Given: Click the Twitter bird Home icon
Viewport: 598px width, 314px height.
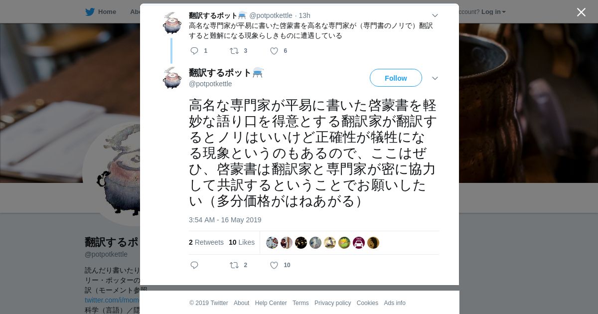Looking at the screenshot, I should (90, 11).
